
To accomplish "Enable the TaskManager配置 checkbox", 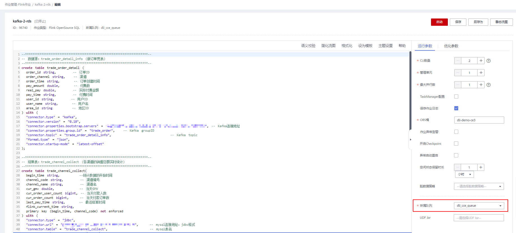I will tap(456, 97).
